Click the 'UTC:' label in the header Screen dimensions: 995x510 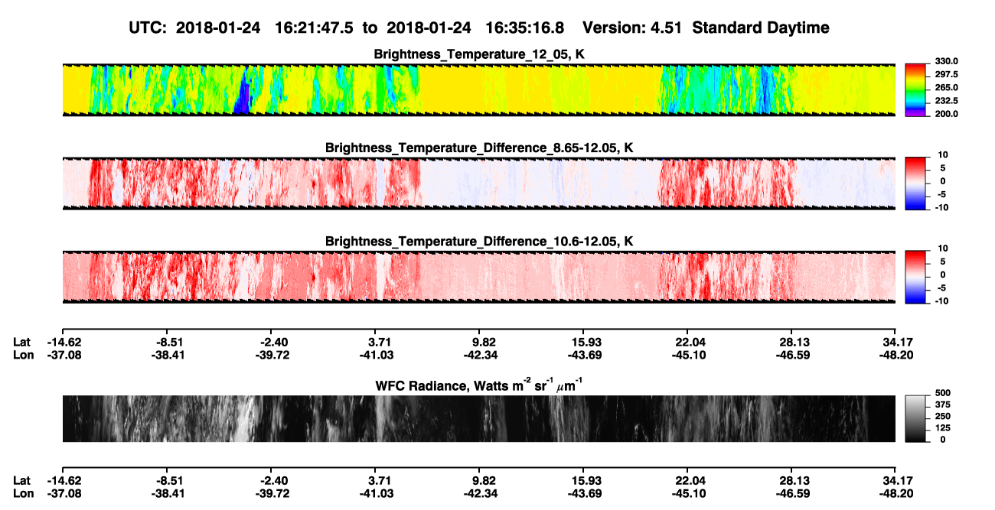(x=148, y=28)
